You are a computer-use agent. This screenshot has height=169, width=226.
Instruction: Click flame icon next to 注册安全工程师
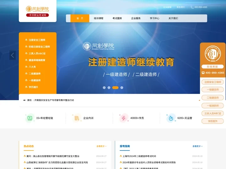[26, 40]
